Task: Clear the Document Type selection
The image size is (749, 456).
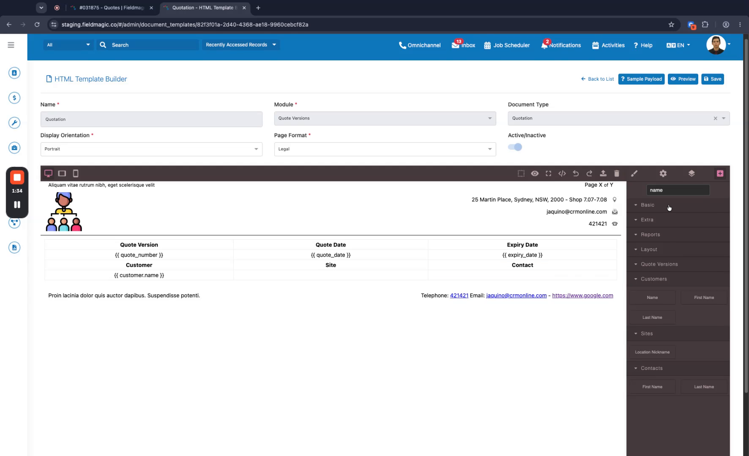Action: [x=715, y=119]
